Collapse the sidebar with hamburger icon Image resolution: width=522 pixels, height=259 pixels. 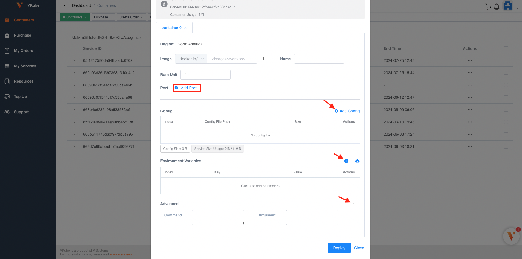pos(63,5)
